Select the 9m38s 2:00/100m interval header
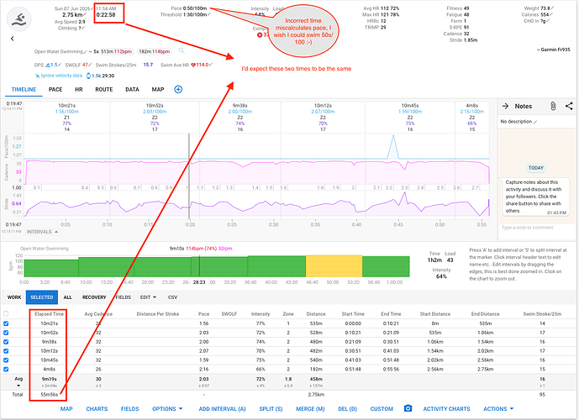The image size is (579, 420). tap(240, 117)
